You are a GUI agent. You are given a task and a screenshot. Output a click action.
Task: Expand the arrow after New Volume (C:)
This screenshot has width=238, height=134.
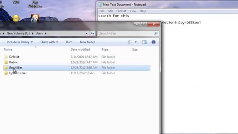coord(33,33)
